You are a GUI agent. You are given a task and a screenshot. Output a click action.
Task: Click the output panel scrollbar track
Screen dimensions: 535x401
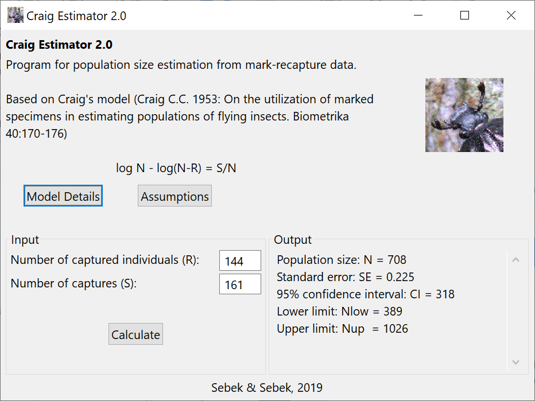[515, 310]
